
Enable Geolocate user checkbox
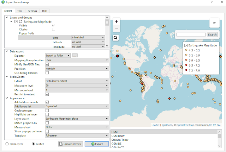pyautogui.click(x=47, y=110)
